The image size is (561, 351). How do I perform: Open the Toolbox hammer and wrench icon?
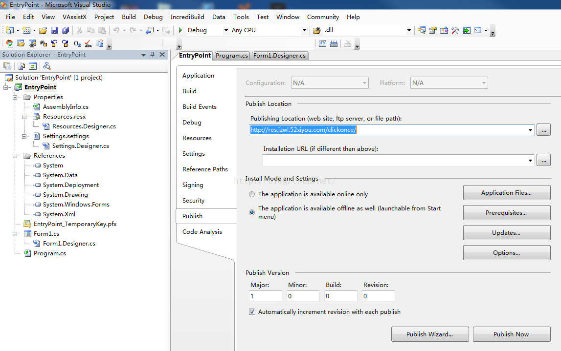[455, 30]
